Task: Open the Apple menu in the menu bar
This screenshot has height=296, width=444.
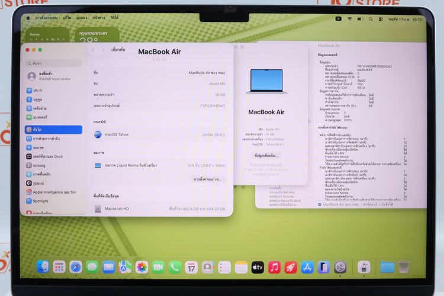Action: point(28,18)
